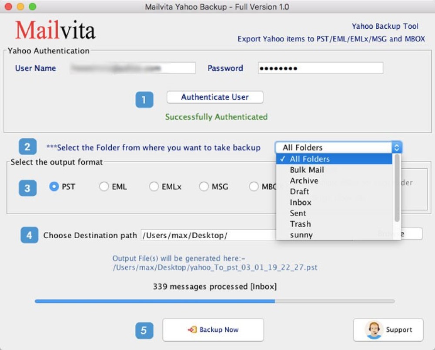Screen dimensions: 435x350
Task: Select the MSG format radio button
Action: (204, 187)
